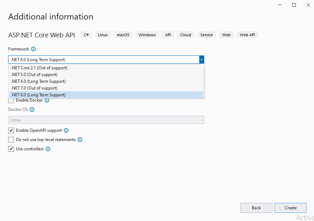Click the disabled Docker OS Linux dropdown
The width and height of the screenshot is (314, 221).
(106, 120)
